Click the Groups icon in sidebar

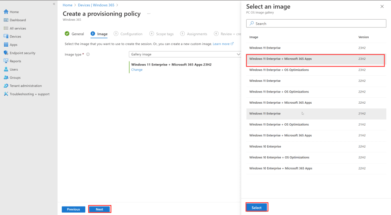tap(6, 77)
